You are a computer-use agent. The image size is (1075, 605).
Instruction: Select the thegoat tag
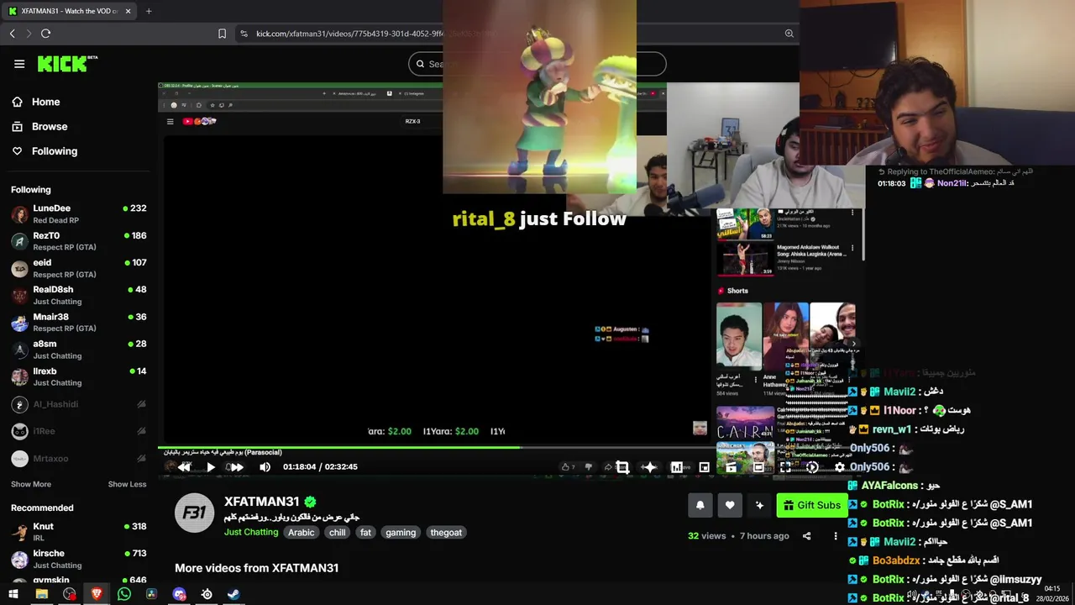pos(446,533)
